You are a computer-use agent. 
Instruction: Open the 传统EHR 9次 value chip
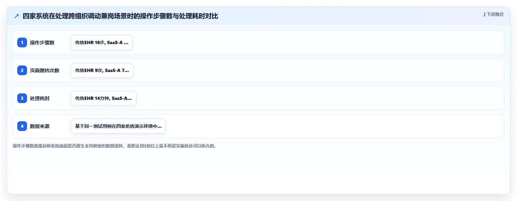click(x=102, y=70)
